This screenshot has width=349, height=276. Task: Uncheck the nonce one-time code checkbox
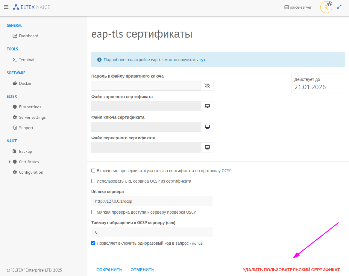93,243
